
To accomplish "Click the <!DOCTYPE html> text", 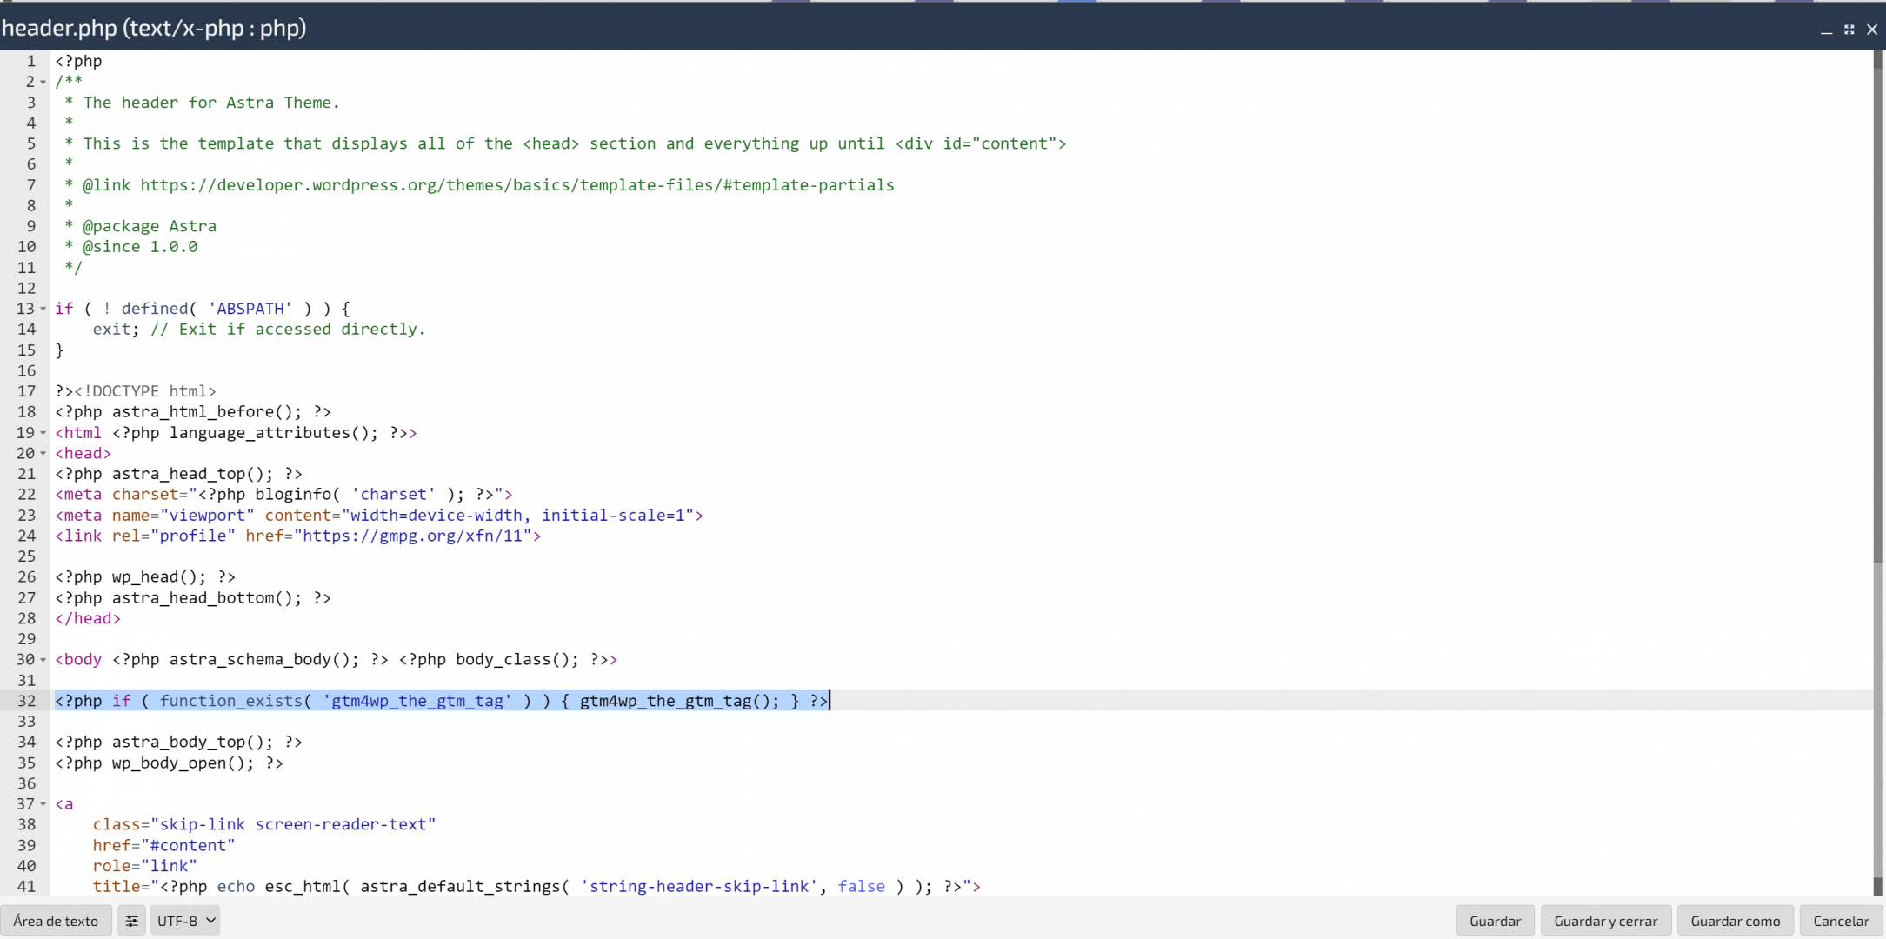I will 145,391.
